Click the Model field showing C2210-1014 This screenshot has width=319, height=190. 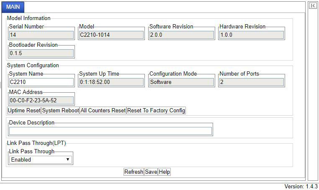coord(111,35)
